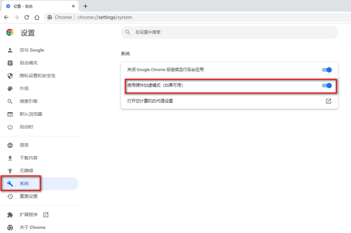Click the puzzle piece icon for 扩展程序
Screen dimensions: 351x233
[x=10, y=215]
